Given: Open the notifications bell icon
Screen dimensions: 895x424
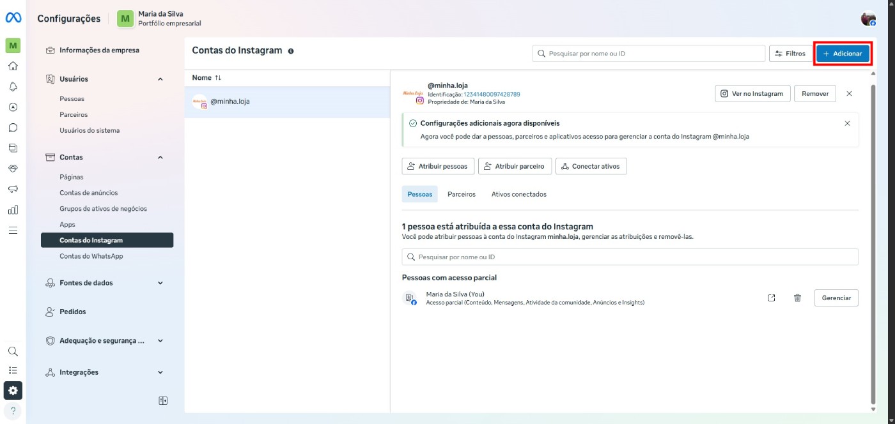Looking at the screenshot, I should click(13, 86).
